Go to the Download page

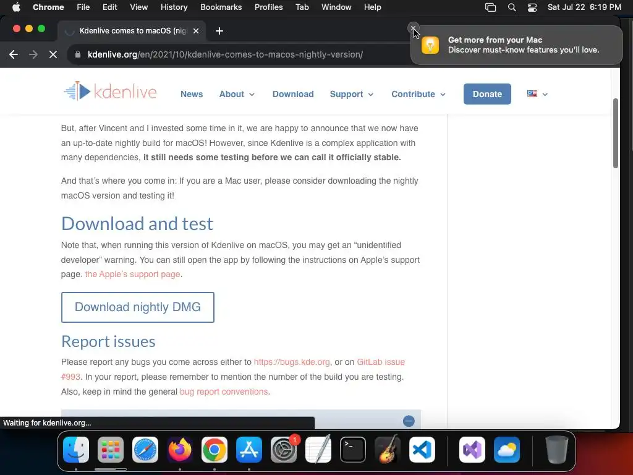293,94
